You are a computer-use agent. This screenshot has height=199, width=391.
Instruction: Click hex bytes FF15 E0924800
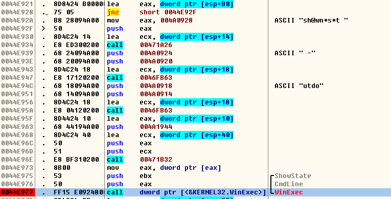point(79,192)
